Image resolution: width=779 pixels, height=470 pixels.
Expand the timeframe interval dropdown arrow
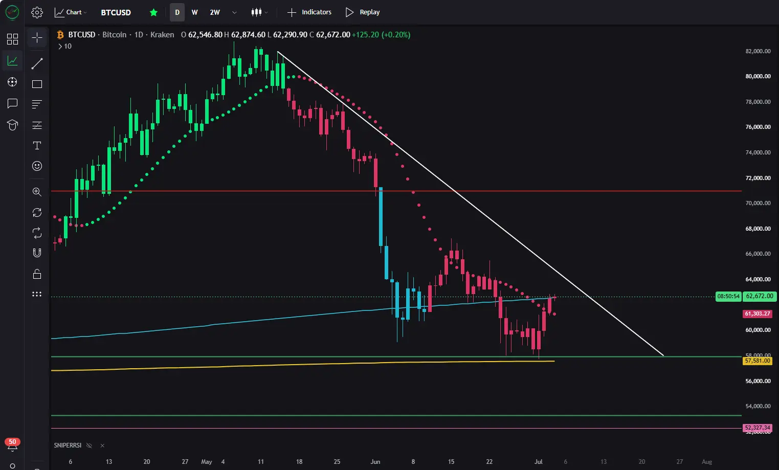click(x=234, y=12)
